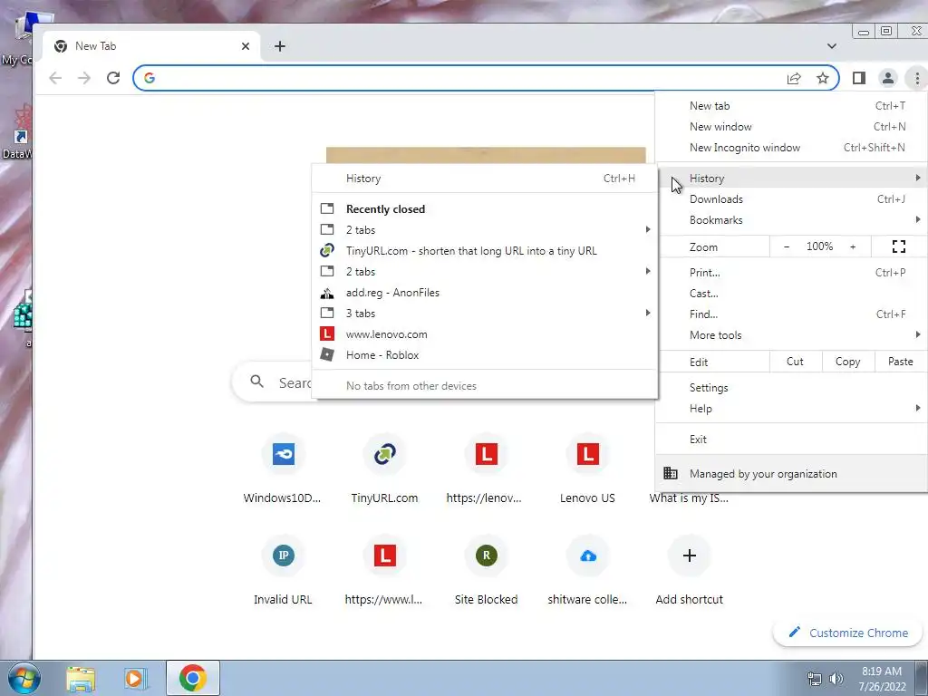Choose Print... from the menu
This screenshot has height=696, width=928.
pos(791,273)
